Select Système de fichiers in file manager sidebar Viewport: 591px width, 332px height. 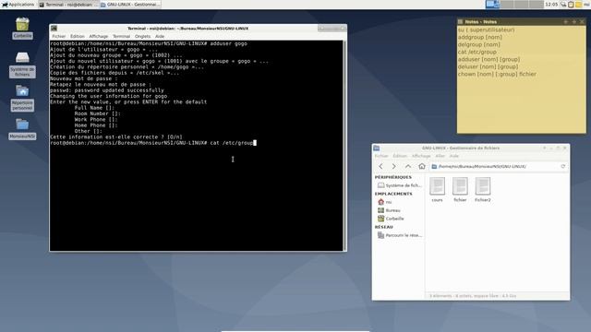pos(400,185)
